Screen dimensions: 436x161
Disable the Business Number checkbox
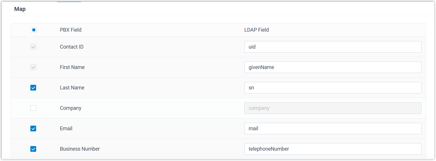33,149
